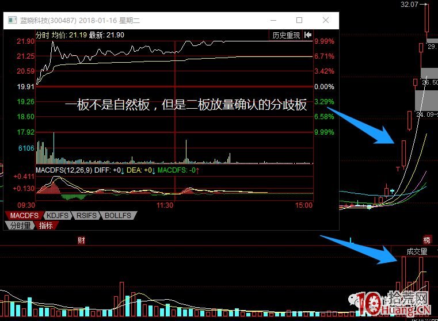Click the MACDFS(12,26,9) indicator header
The height and width of the screenshot is (321, 438).
[x=64, y=170]
